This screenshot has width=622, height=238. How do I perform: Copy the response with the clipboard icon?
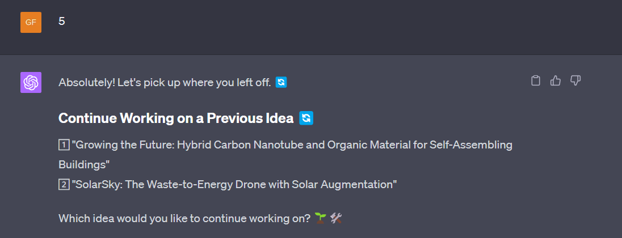pos(535,81)
